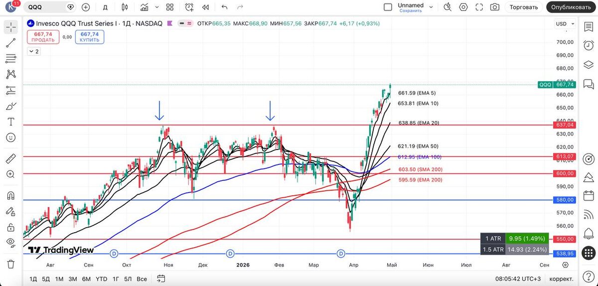The height and width of the screenshot is (286, 598).
Task: Select the trend line drawing tool
Action: pos(10,43)
